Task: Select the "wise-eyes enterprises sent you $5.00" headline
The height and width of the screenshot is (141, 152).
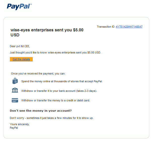Action: pos(47,30)
